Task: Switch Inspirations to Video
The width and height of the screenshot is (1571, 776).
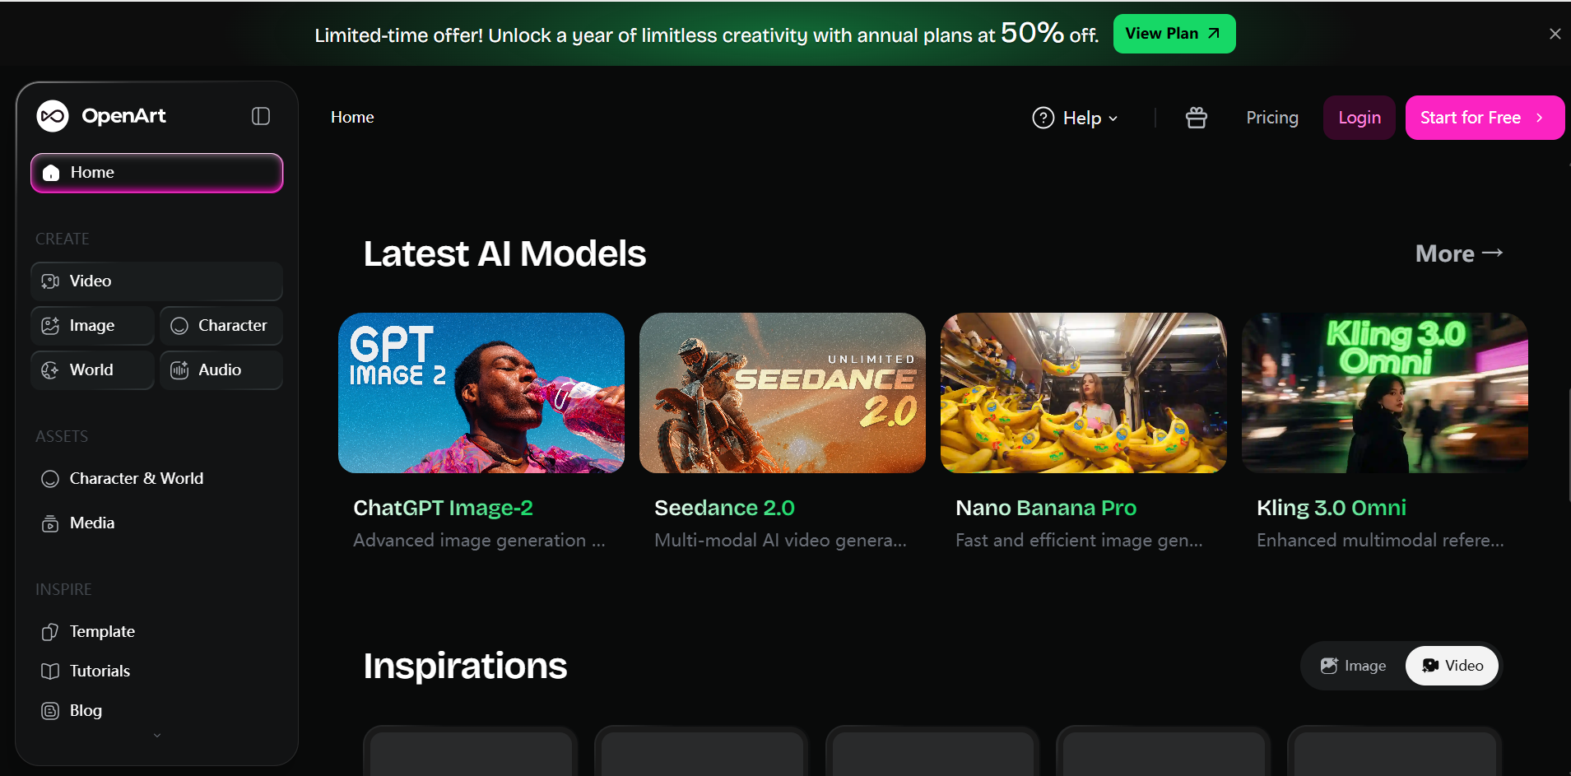Action: coord(1452,666)
